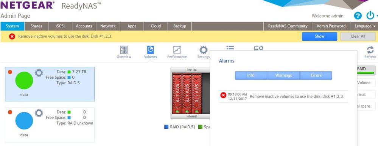Click the Welcome admin text
The height and width of the screenshot is (146, 378).
(327, 16)
